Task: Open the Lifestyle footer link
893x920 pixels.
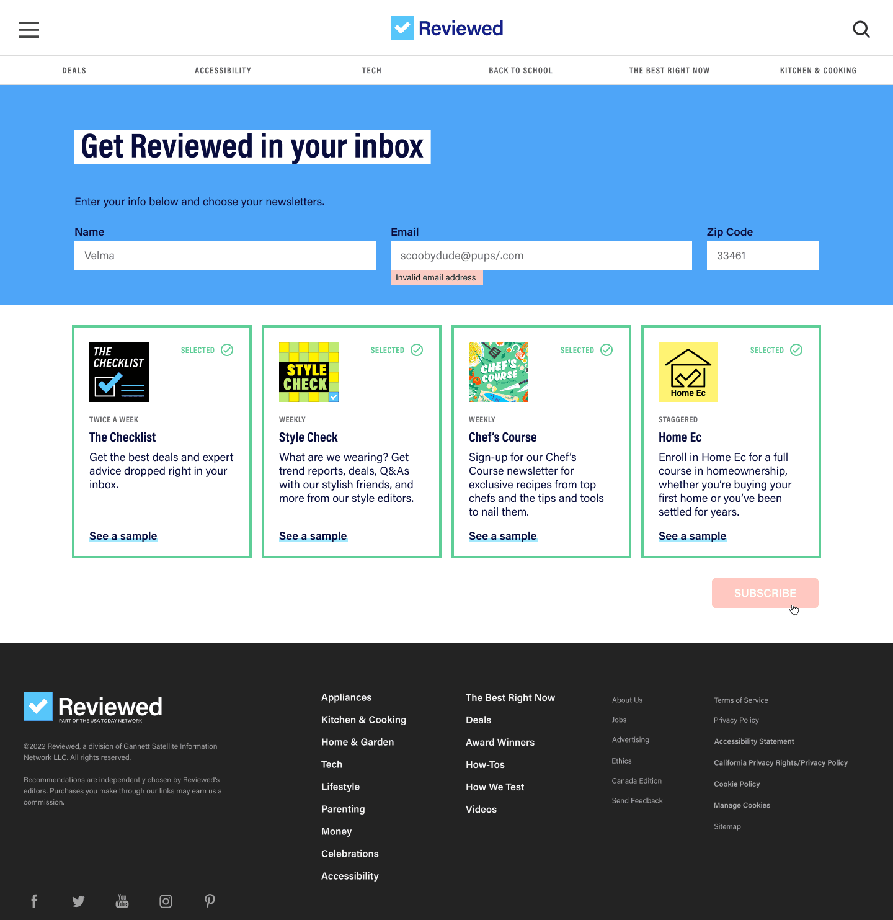Action: coord(340,787)
